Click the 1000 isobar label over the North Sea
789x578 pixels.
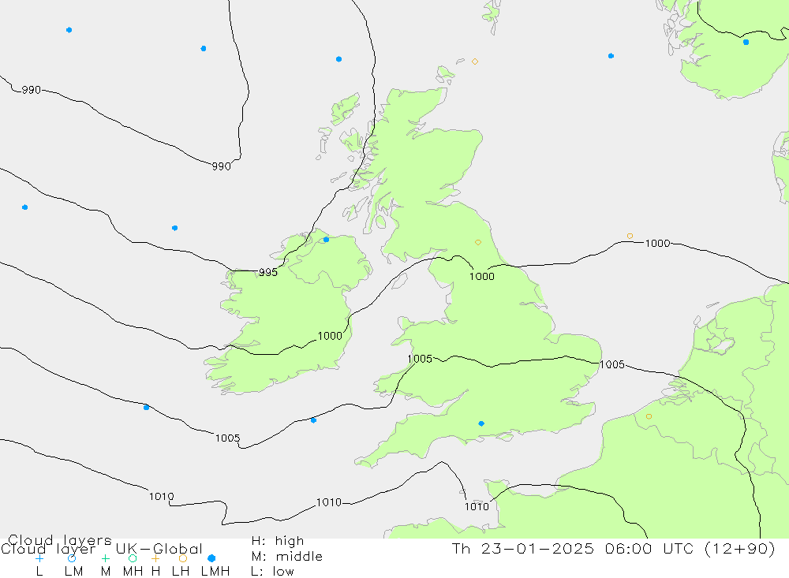(x=657, y=243)
